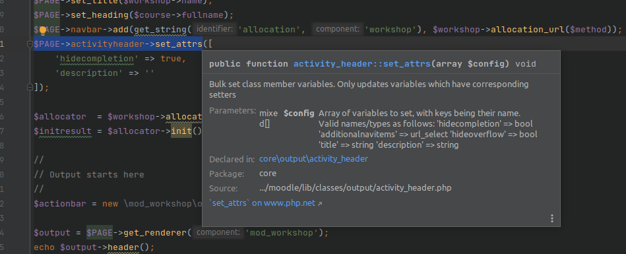Click the set_heading method call

pyautogui.click(x=100, y=15)
